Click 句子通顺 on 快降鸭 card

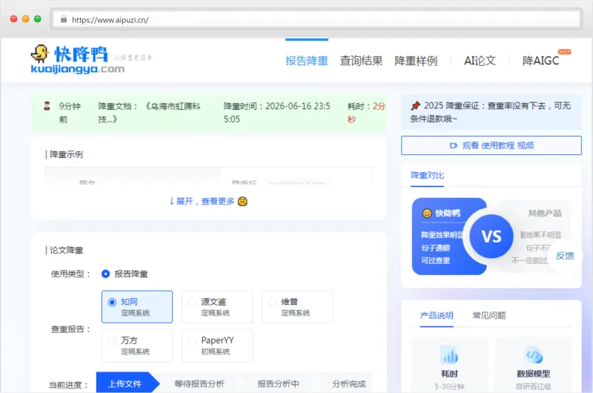coord(436,248)
